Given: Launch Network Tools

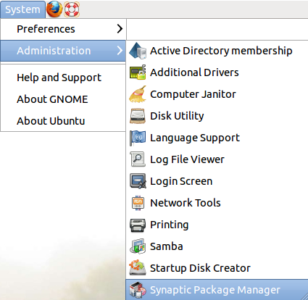Looking at the screenshot, I should pyautogui.click(x=217, y=203).
